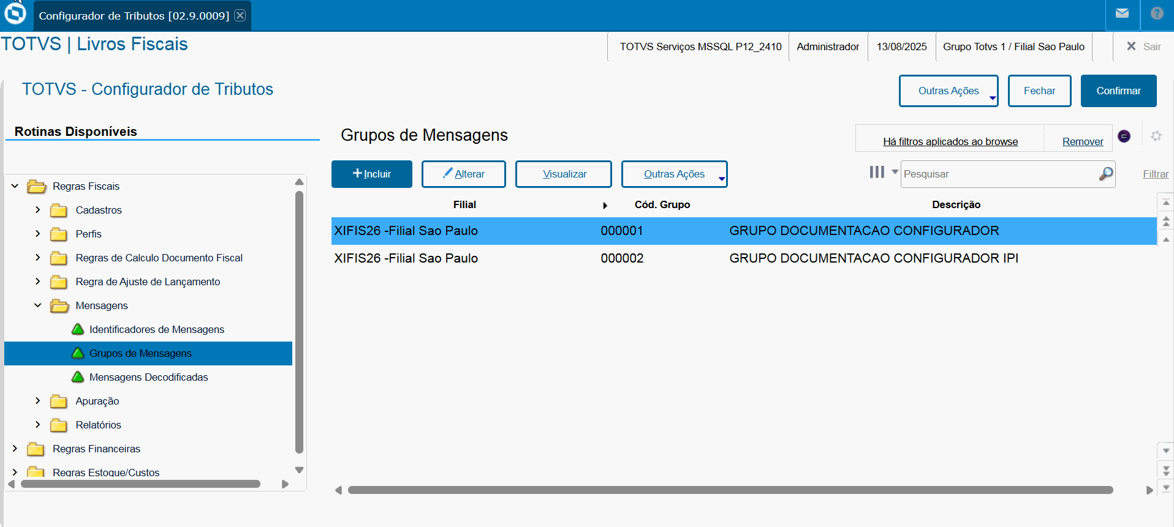Close the Configurador de Tributos tab
The height and width of the screenshot is (527, 1174).
(x=240, y=15)
